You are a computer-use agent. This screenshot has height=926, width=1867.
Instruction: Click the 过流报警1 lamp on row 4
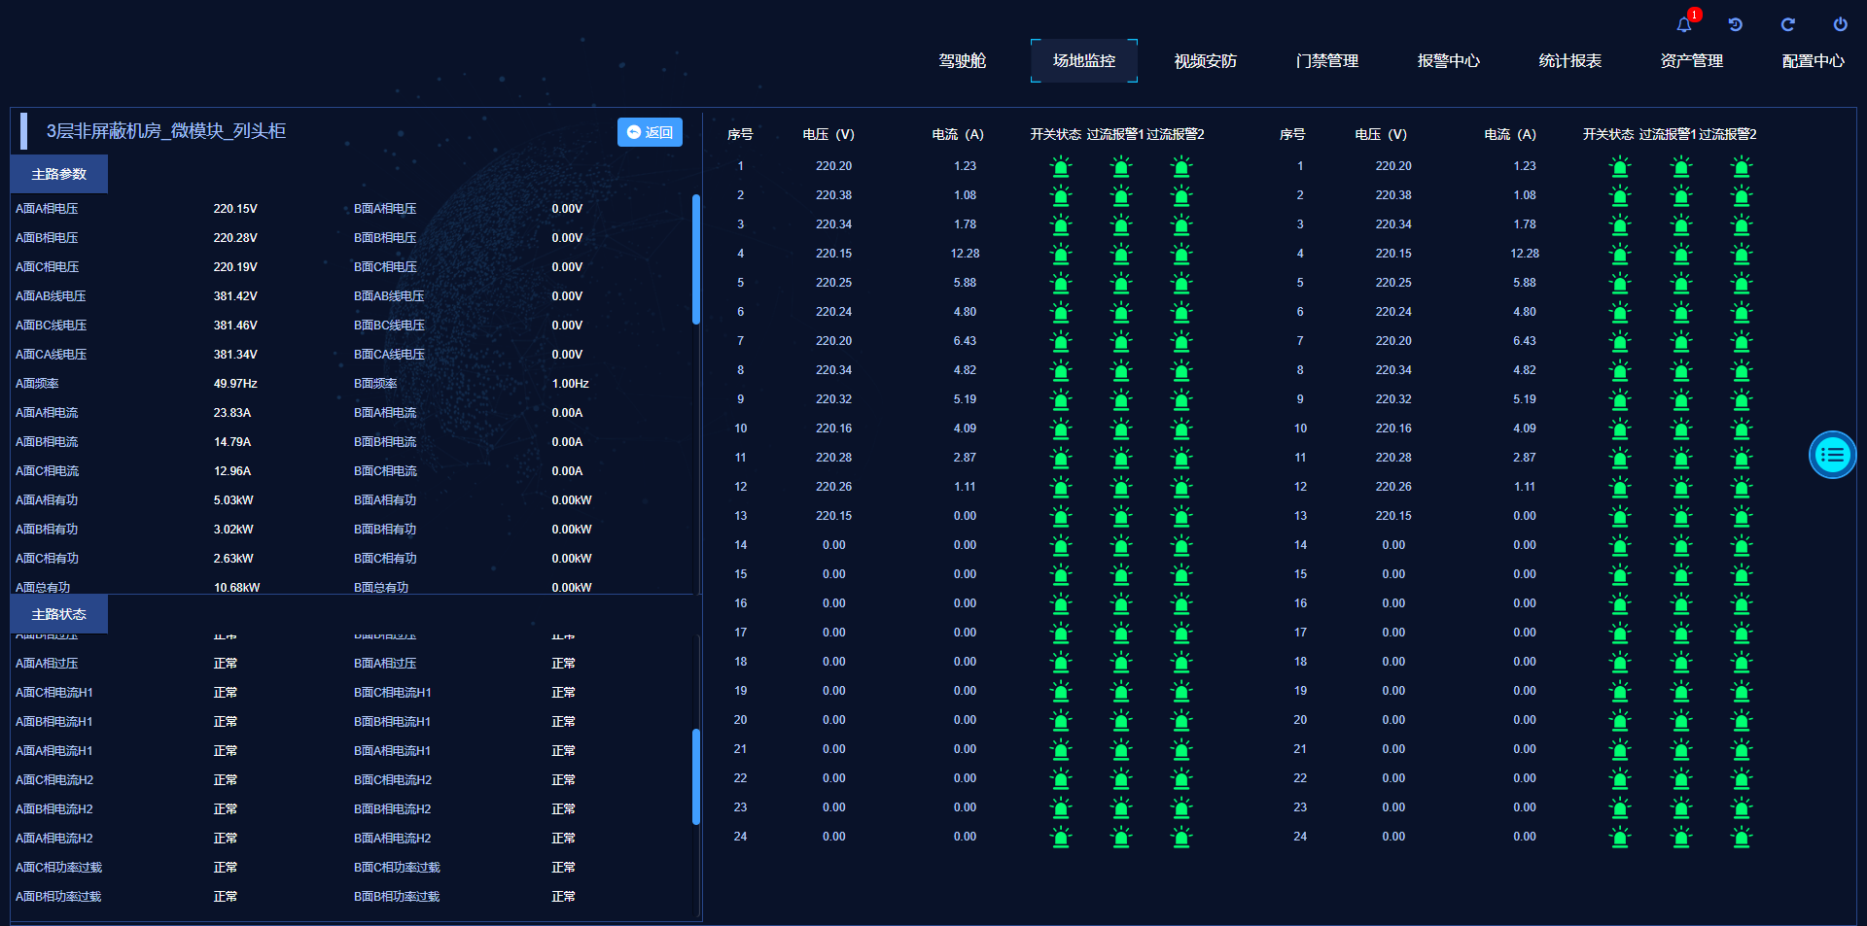pos(1121,255)
